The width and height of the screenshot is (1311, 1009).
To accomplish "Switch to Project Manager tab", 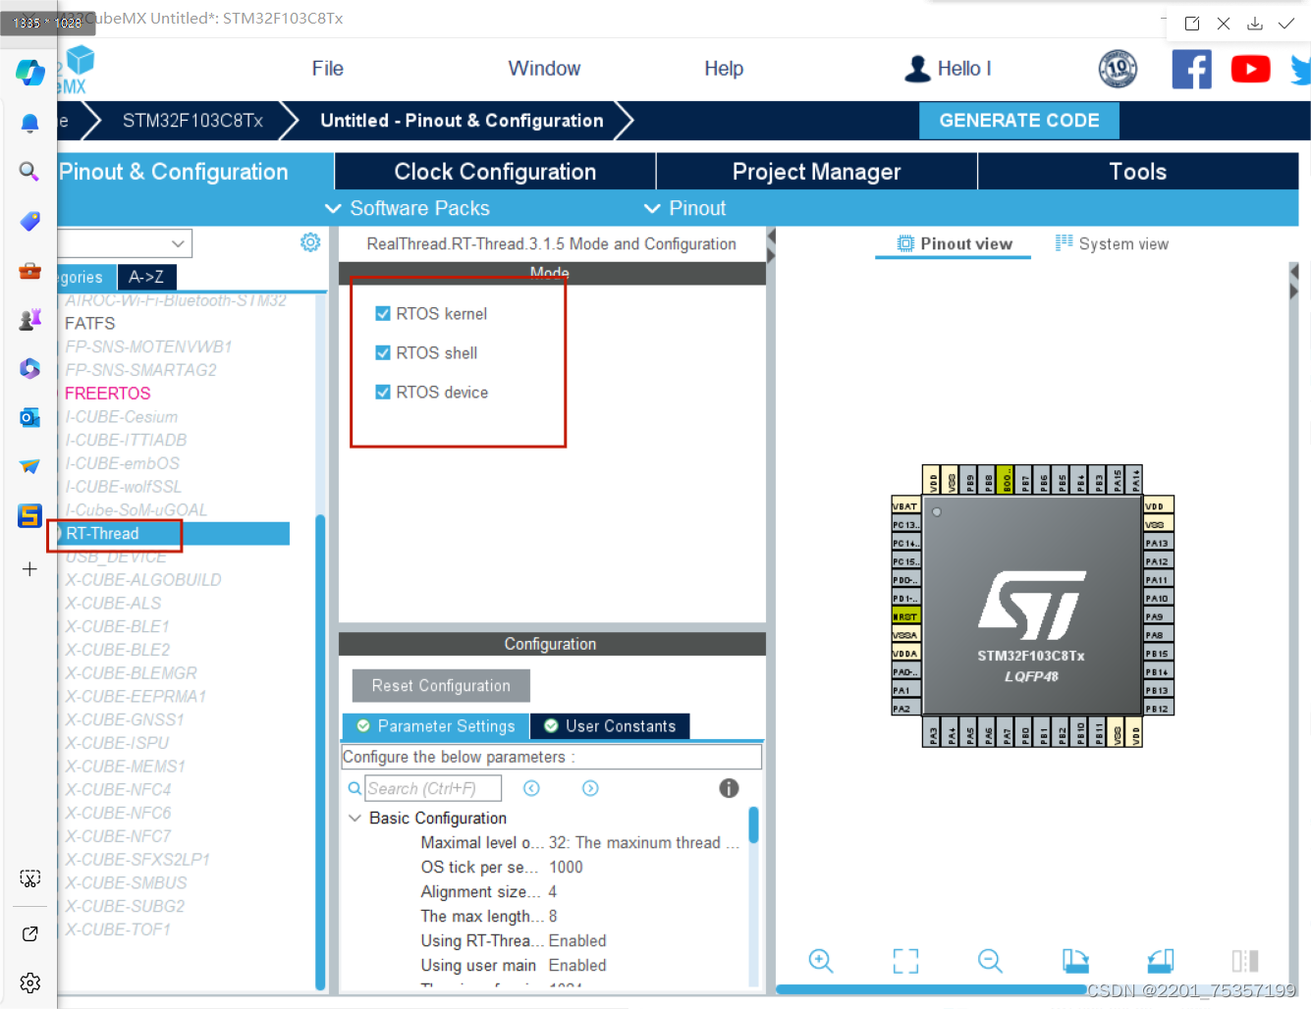I will click(816, 172).
